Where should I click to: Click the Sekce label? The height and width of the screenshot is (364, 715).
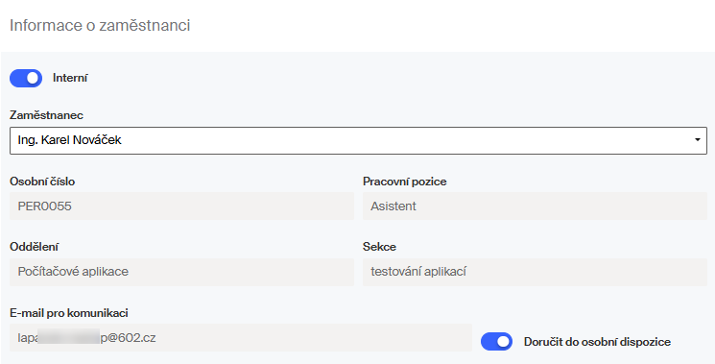coord(379,247)
